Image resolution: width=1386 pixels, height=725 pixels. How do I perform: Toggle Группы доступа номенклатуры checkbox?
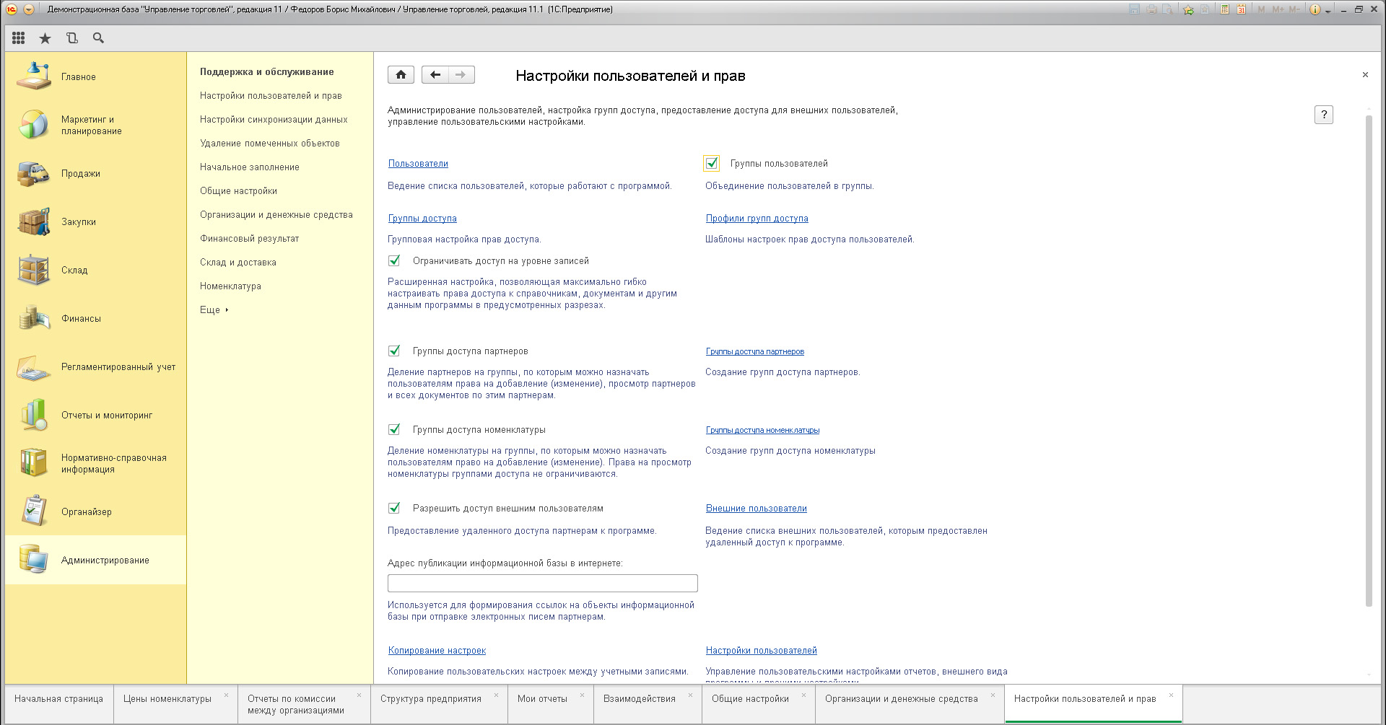point(394,429)
